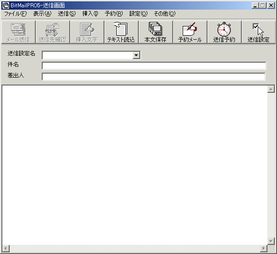Open the 表示(A) menu
Image resolution: width=277 pixels, height=254 pixels.
42,14
